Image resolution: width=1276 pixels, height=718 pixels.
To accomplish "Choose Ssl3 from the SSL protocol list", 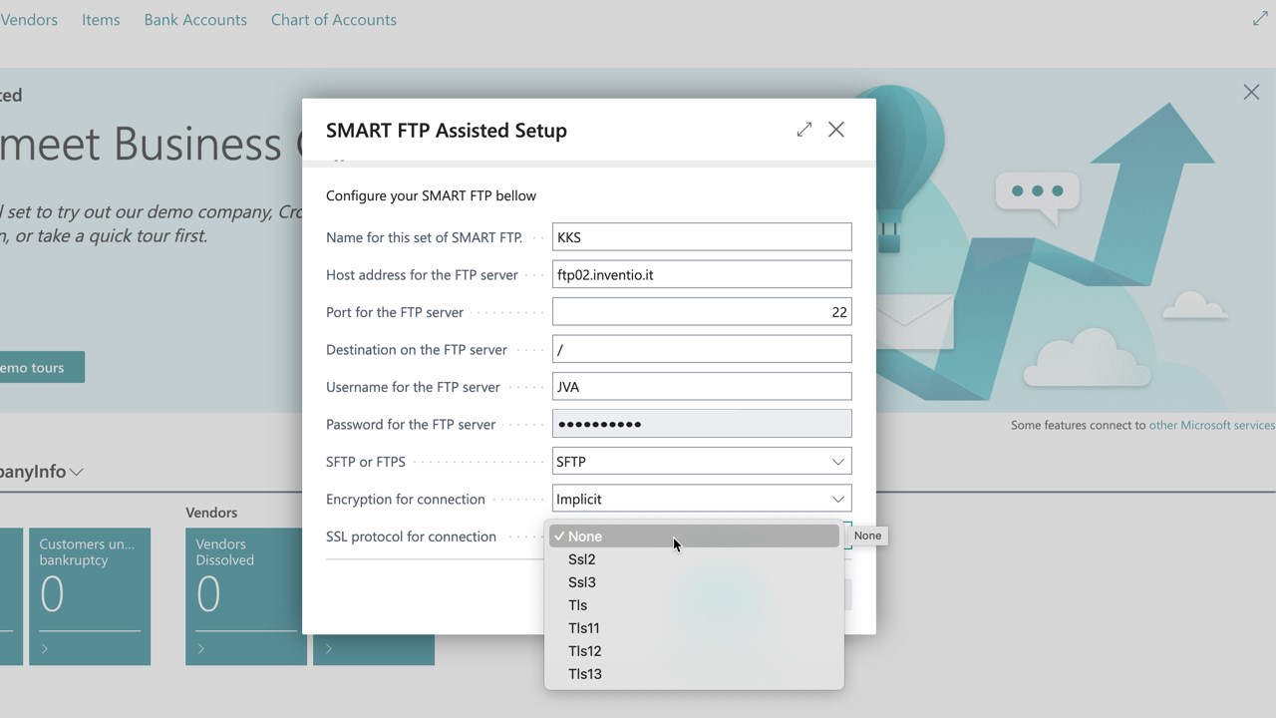I will [693, 582].
